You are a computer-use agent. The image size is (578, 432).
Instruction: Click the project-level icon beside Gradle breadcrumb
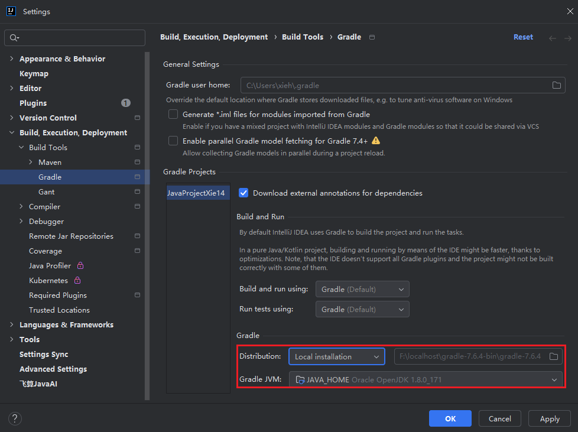(372, 37)
